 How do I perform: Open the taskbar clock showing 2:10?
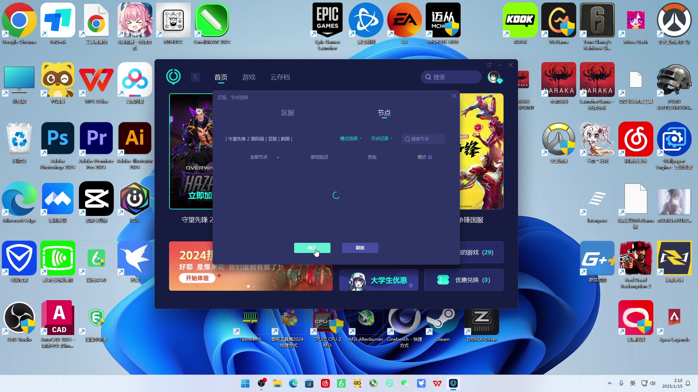click(672, 383)
